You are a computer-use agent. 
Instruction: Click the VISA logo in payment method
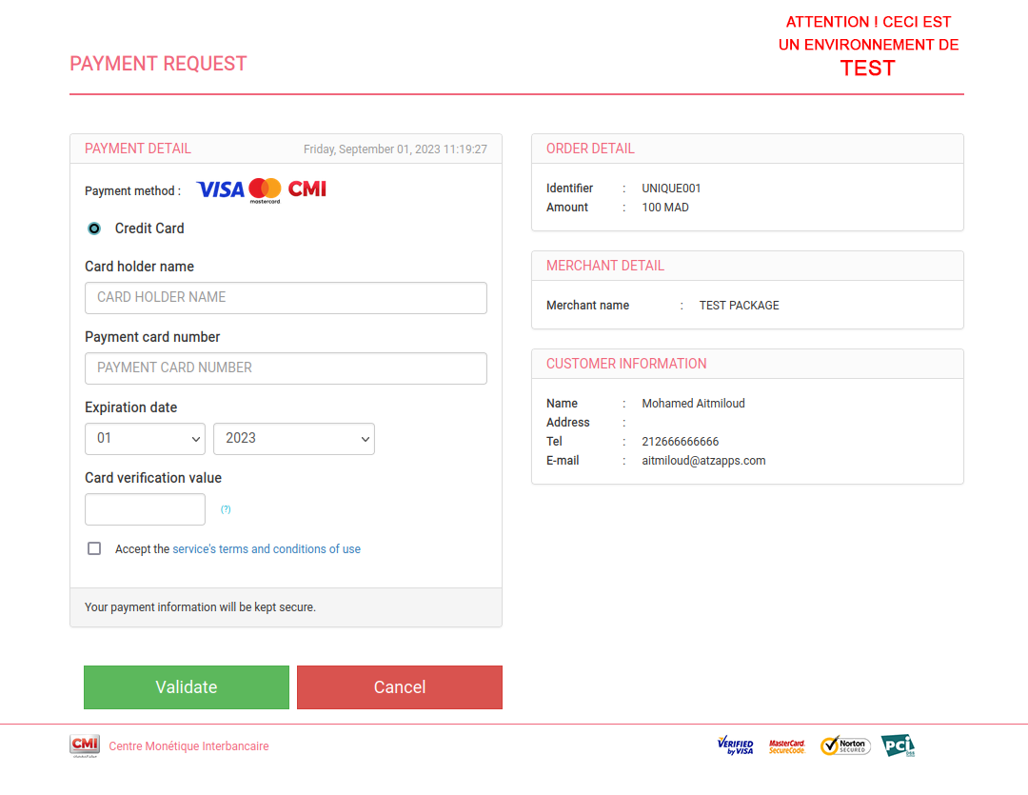[220, 190]
